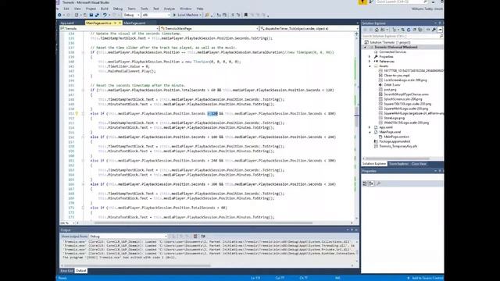
Task: Click Home icon in Solution Explorer toolbar
Action: 377,30
